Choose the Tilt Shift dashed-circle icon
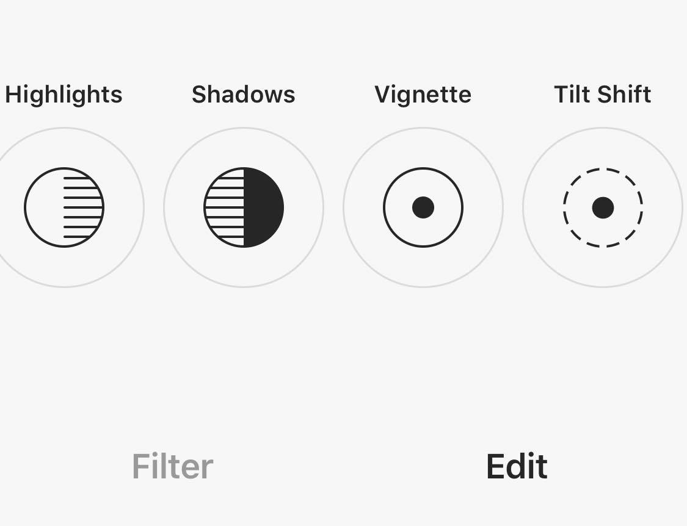This screenshot has width=687, height=526. [603, 207]
